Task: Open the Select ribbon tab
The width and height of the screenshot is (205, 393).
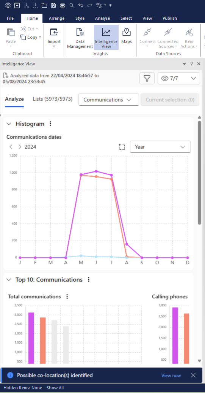Action: click(x=126, y=18)
